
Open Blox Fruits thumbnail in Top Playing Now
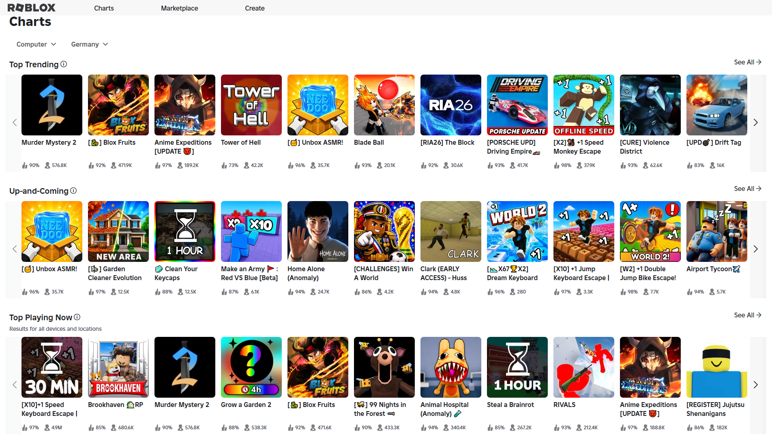[x=318, y=367]
